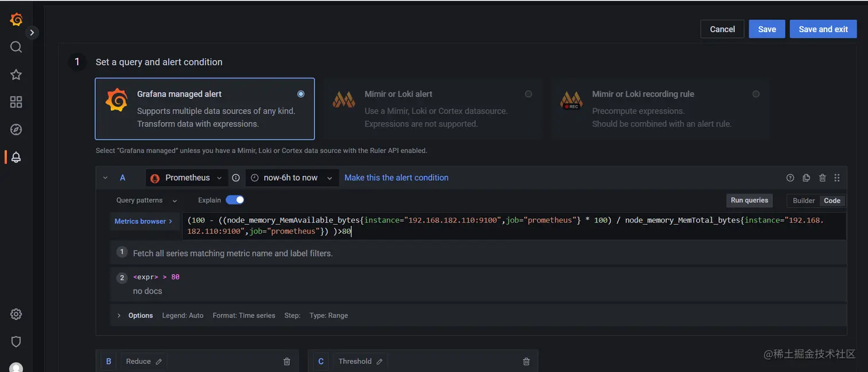Click the Cancel button

[x=722, y=29]
